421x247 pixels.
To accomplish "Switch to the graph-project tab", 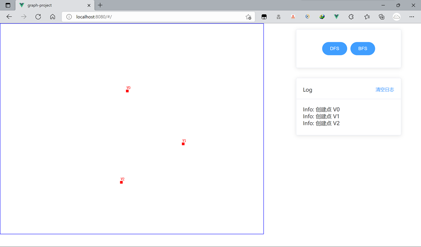I will (x=55, y=5).
